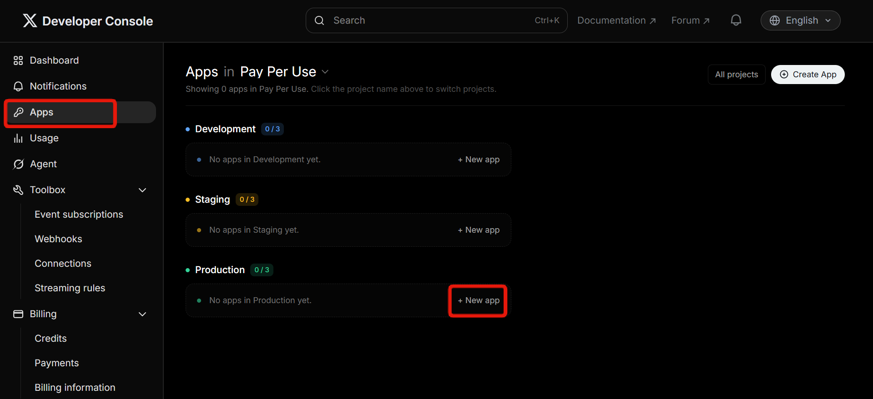Click the Toolbox label in sidebar
The image size is (873, 399).
pos(48,190)
